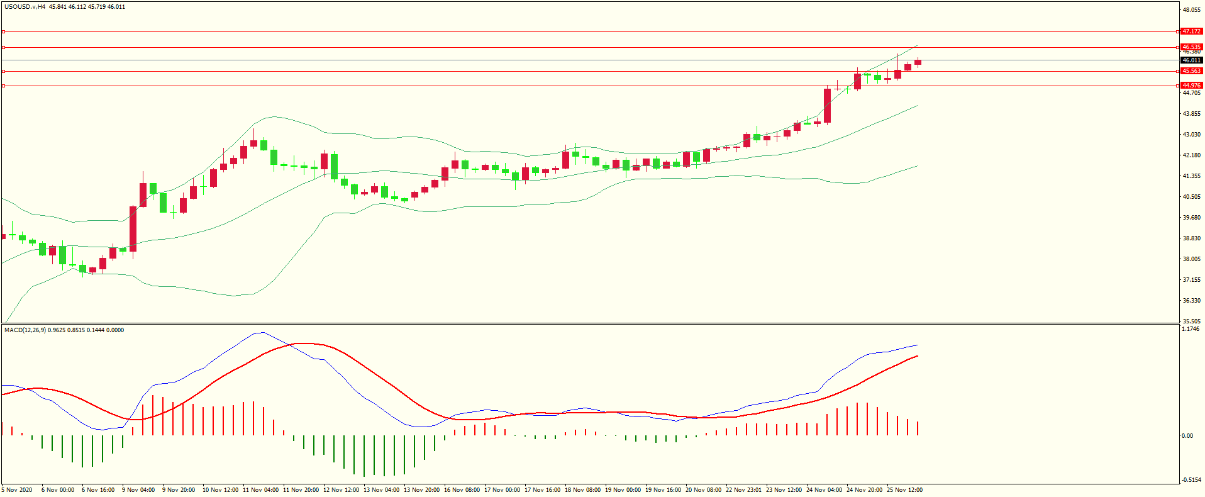The height and width of the screenshot is (497, 1205).
Task: Click the 9 Nov 04:00 time label
Action: click(138, 490)
